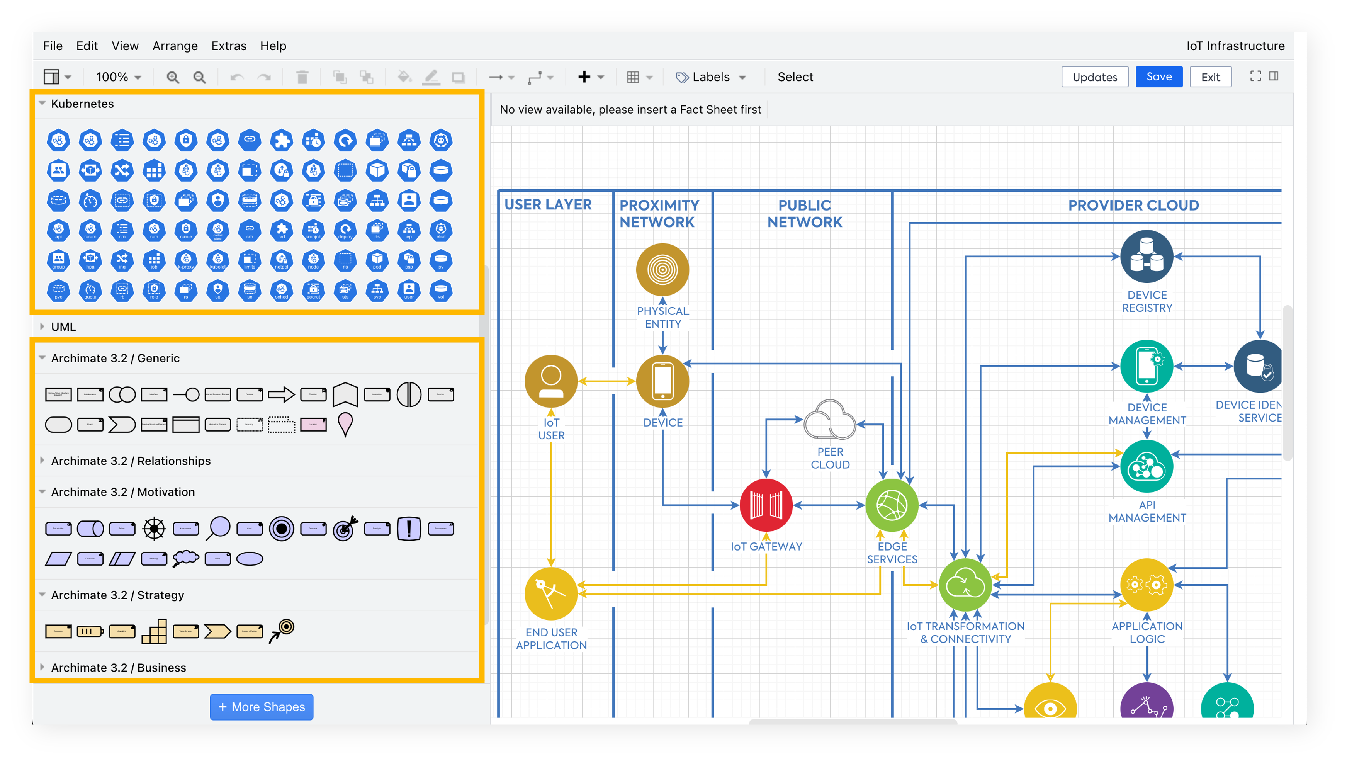Pick the Archimate Strategy stacked blocks shape
This screenshot has height=765, width=1347.
tap(154, 631)
